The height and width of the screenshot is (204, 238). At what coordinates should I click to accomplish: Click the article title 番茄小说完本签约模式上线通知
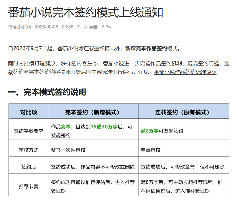[86, 13]
